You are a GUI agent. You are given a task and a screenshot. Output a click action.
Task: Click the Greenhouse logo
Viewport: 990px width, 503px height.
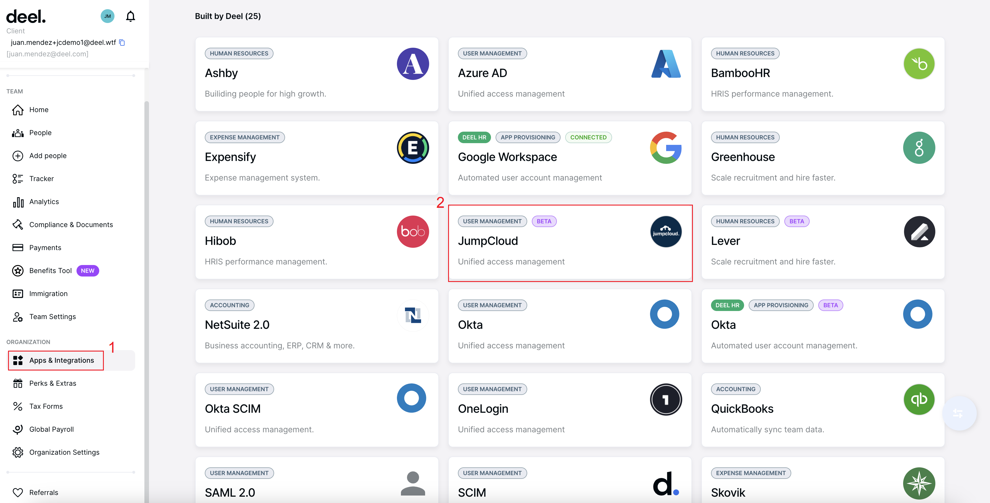[x=919, y=148]
